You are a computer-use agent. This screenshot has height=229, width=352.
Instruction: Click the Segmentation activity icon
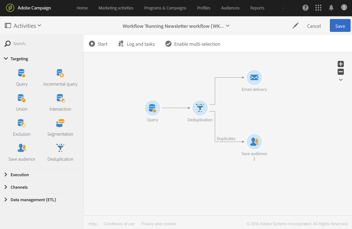[60, 123]
